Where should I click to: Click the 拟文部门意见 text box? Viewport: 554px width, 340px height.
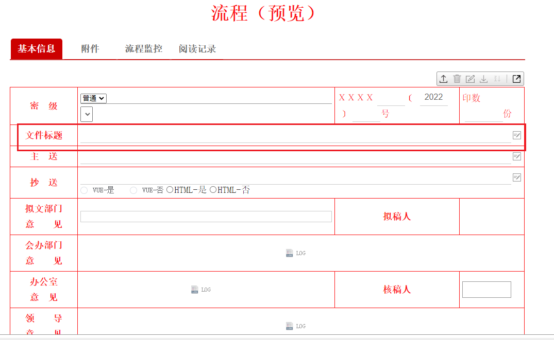[x=206, y=217]
